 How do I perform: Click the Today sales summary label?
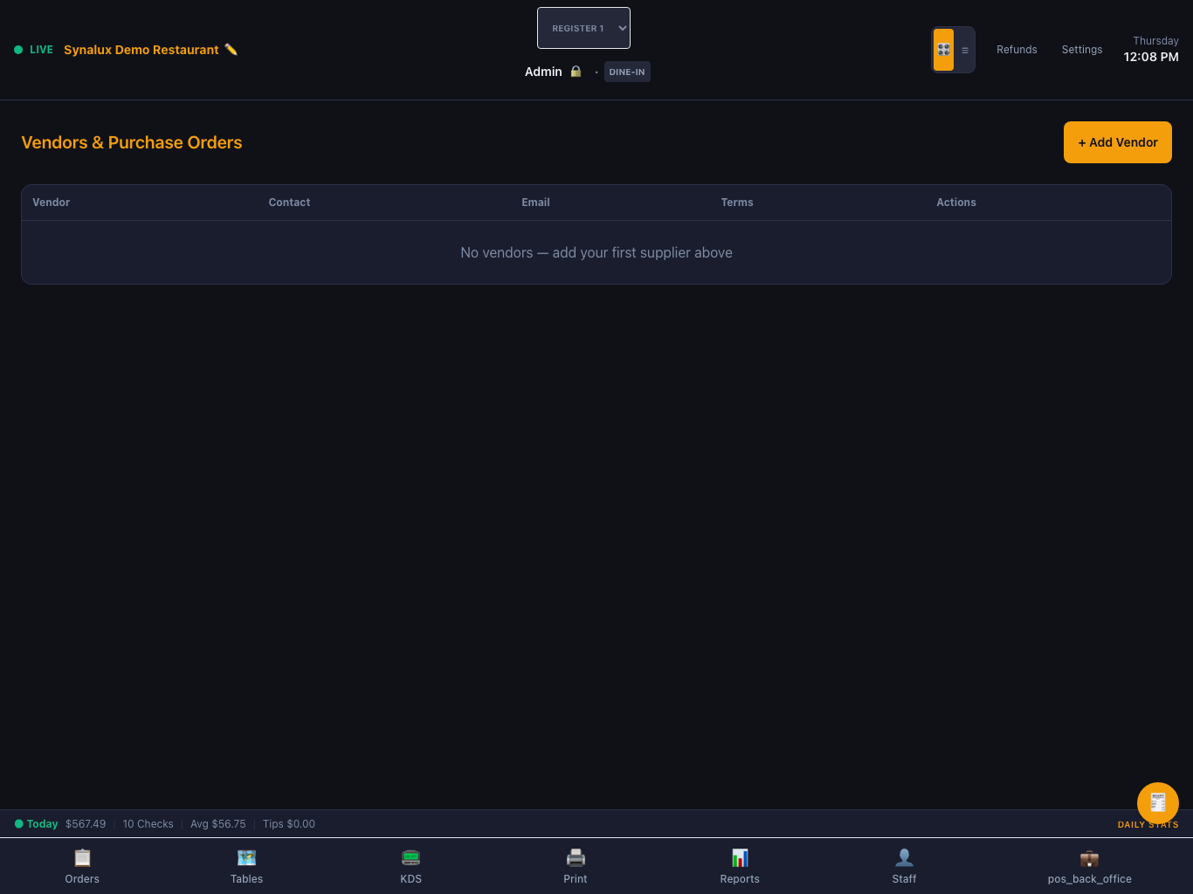[42, 824]
